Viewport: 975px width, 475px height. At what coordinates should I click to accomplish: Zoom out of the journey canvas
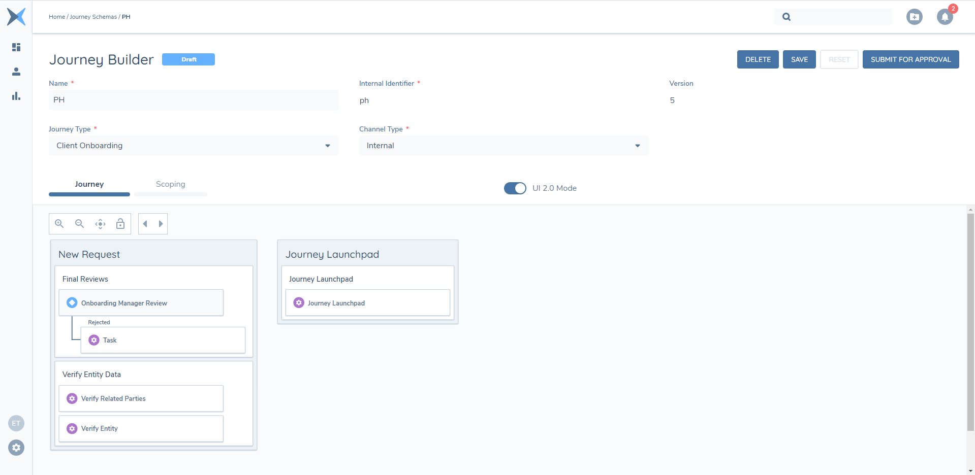pyautogui.click(x=79, y=223)
